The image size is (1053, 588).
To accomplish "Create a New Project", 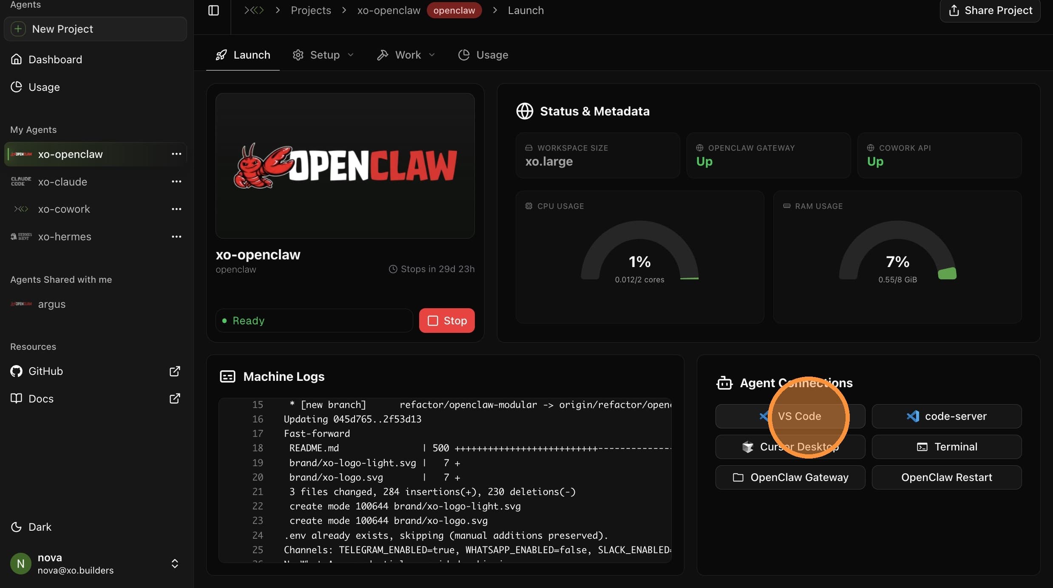I will [x=95, y=29].
